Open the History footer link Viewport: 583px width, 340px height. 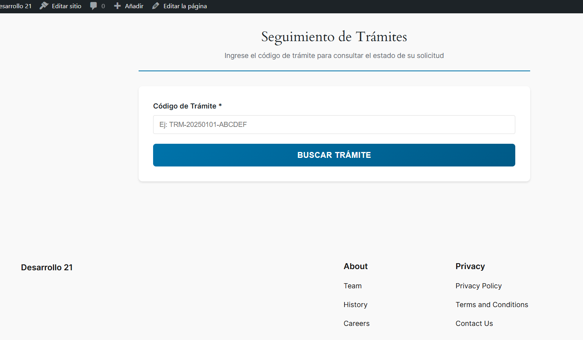click(355, 305)
